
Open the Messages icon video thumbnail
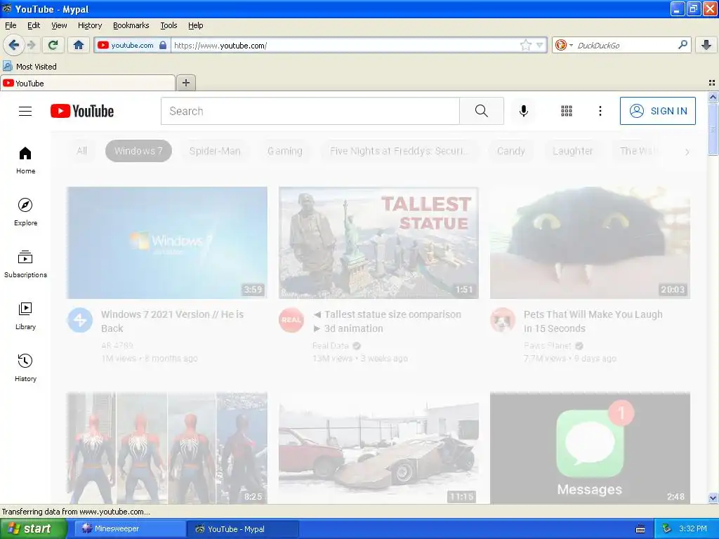coord(590,448)
